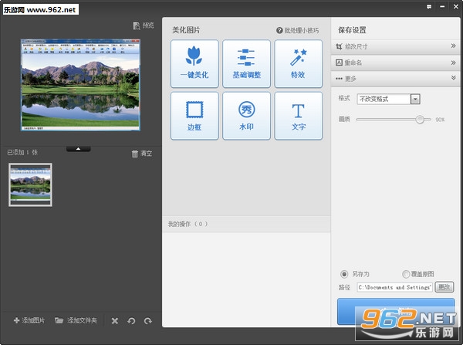
Task: Open the 基础调整 basic adjustment tool
Action: pyautogui.click(x=247, y=64)
